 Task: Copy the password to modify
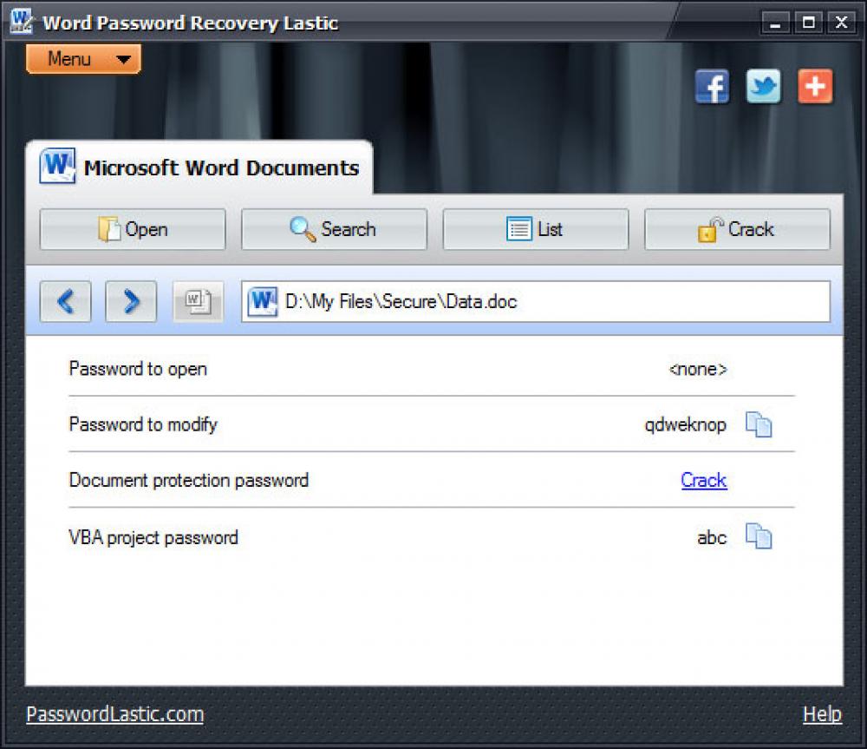[759, 424]
